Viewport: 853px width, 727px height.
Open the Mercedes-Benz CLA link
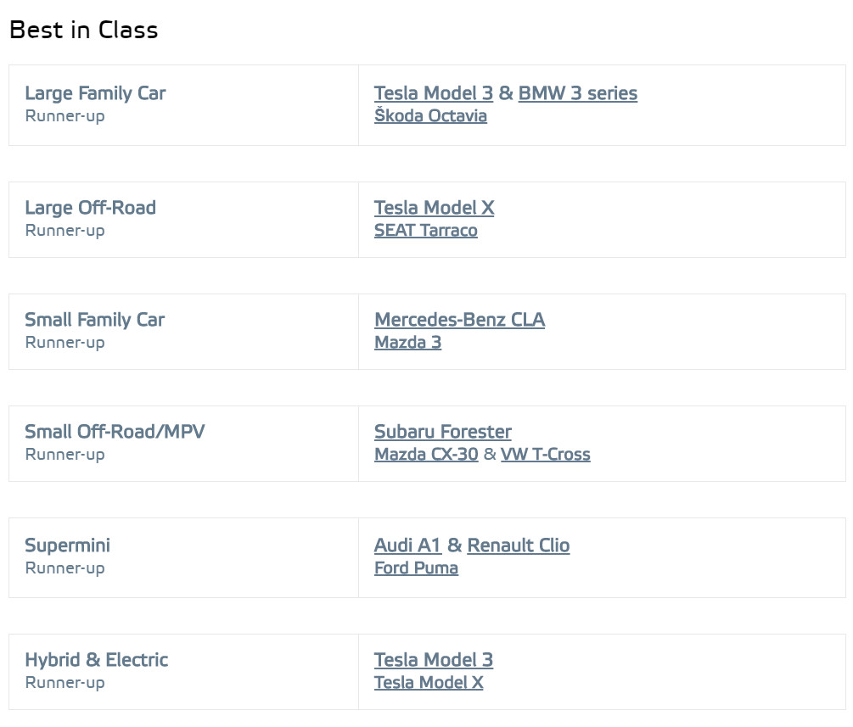[x=460, y=320]
